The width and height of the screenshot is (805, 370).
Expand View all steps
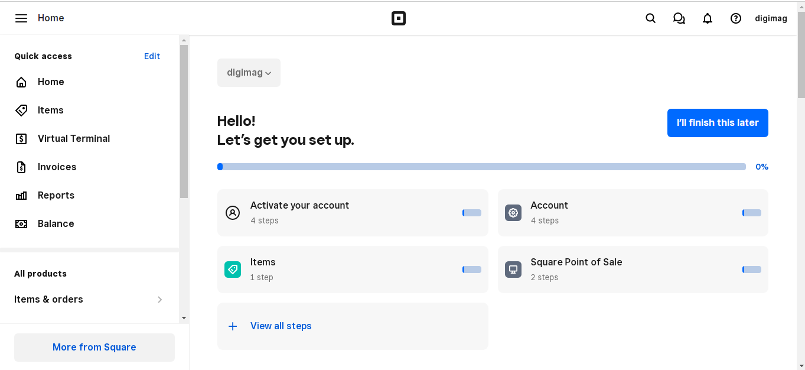(281, 326)
